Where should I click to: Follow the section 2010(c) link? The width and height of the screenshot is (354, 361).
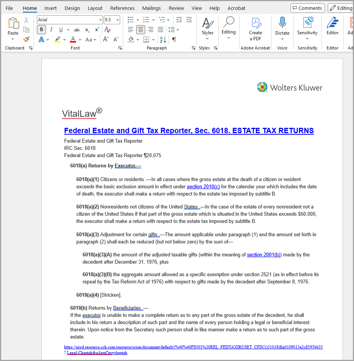[x=203, y=186]
